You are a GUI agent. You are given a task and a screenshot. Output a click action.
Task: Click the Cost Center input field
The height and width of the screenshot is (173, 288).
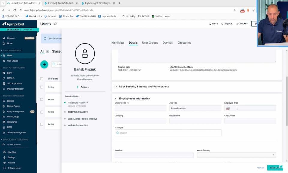coord(250,121)
